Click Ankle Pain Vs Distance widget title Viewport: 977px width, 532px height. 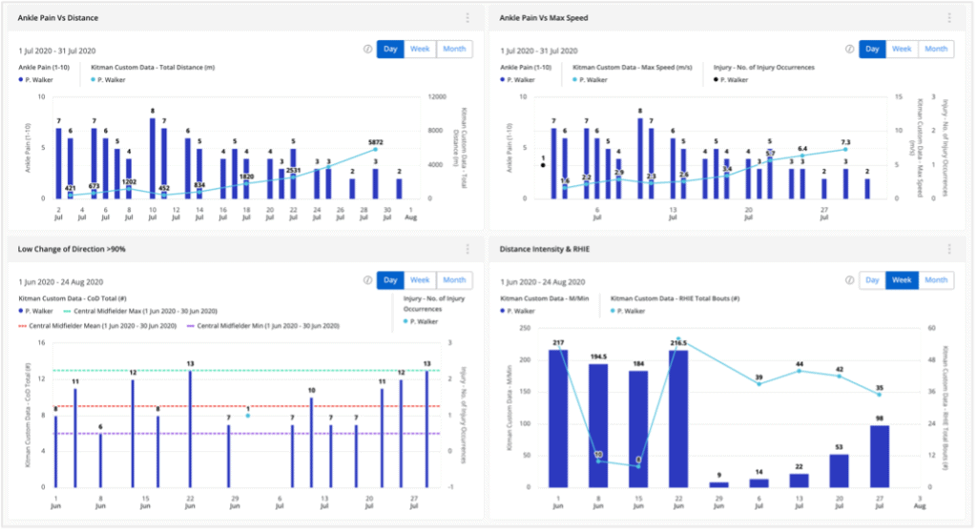[x=58, y=18]
